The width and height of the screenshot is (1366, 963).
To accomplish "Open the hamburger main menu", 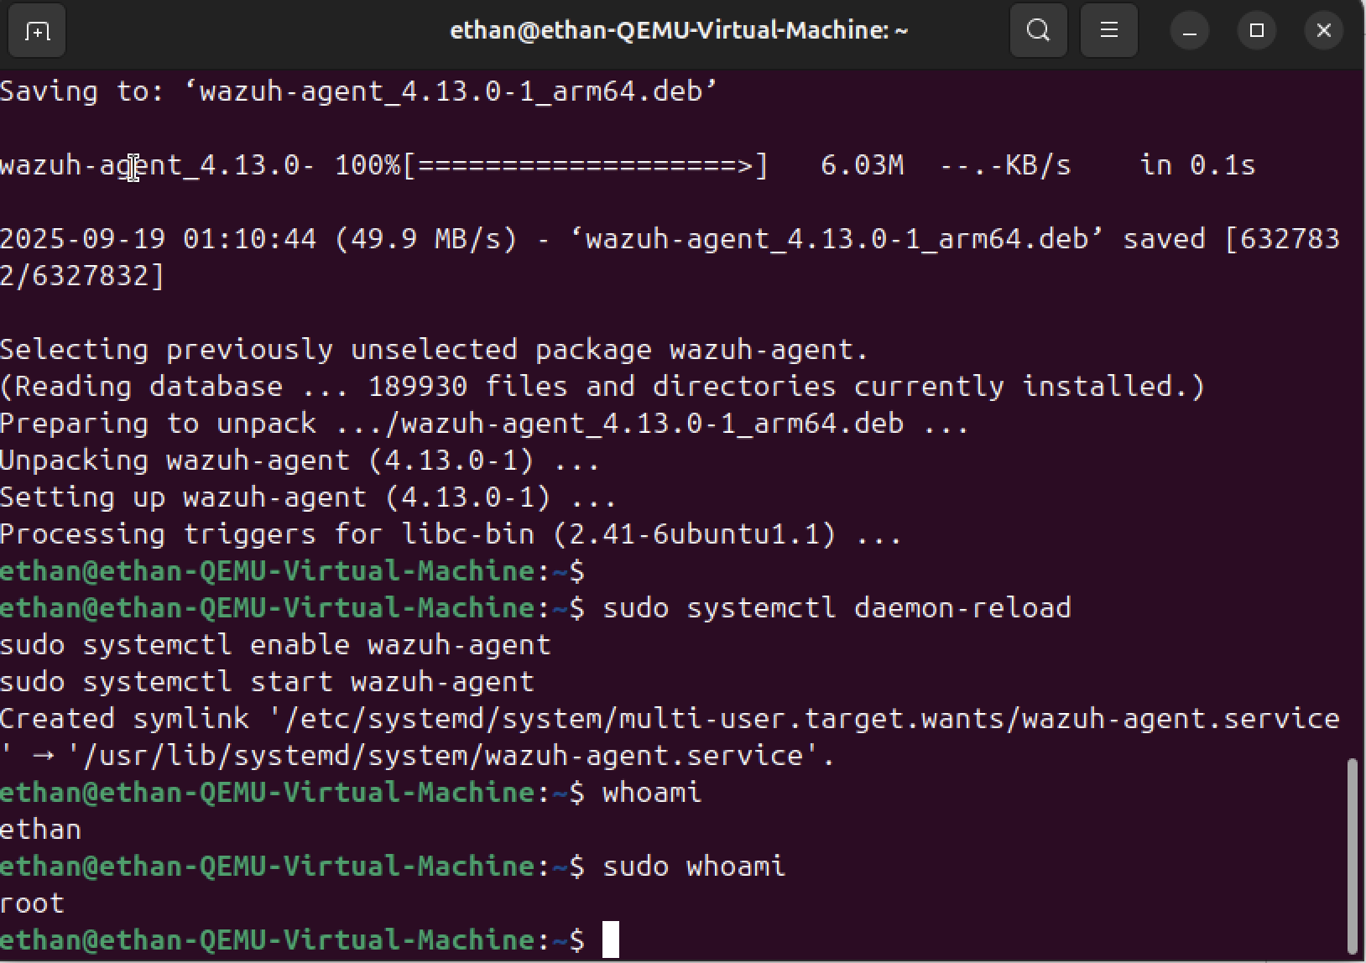I will click(x=1108, y=31).
